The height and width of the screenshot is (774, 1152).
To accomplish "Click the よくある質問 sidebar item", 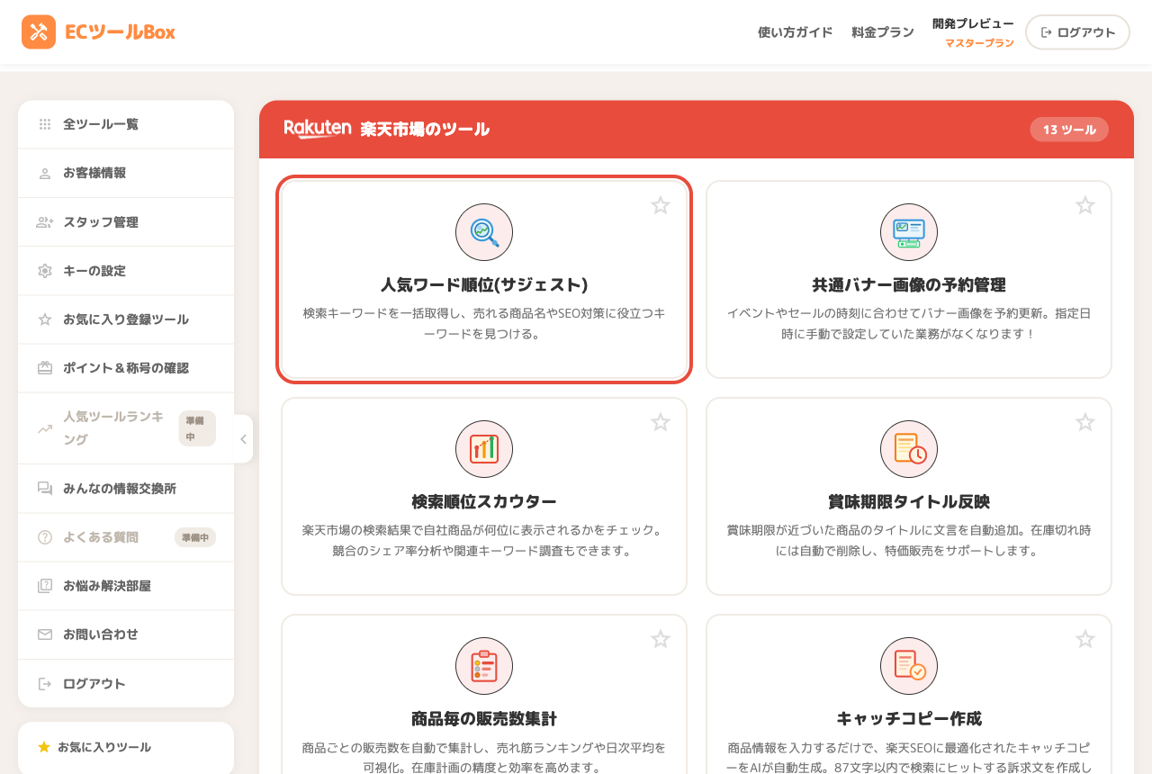I will [126, 537].
